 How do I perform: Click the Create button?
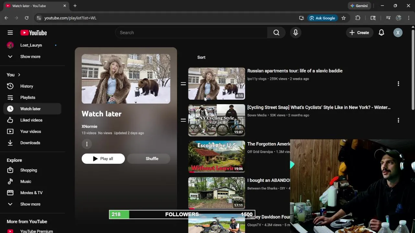(x=359, y=33)
